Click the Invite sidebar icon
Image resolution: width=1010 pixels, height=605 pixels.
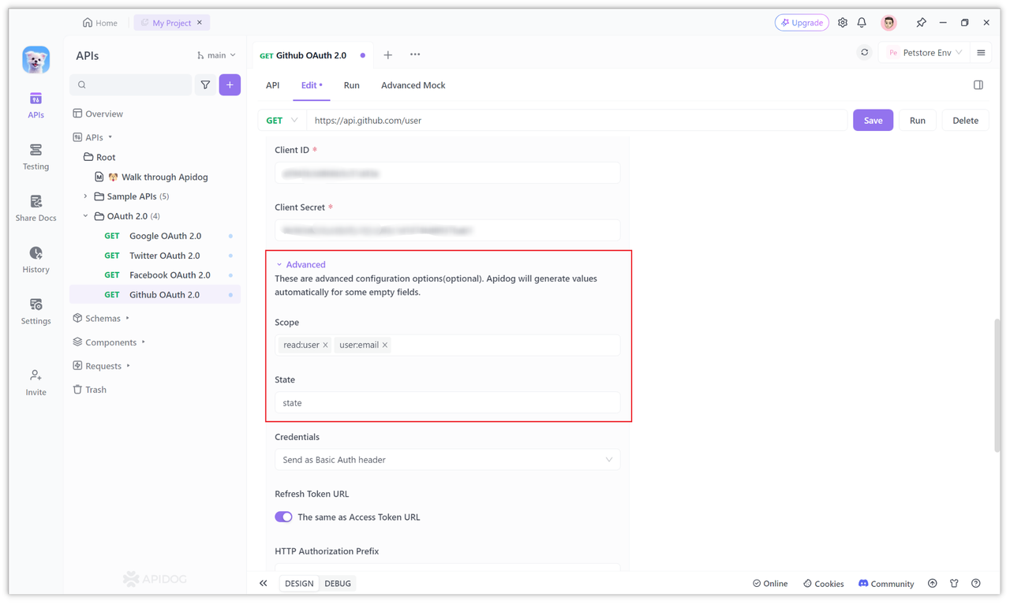pyautogui.click(x=36, y=383)
